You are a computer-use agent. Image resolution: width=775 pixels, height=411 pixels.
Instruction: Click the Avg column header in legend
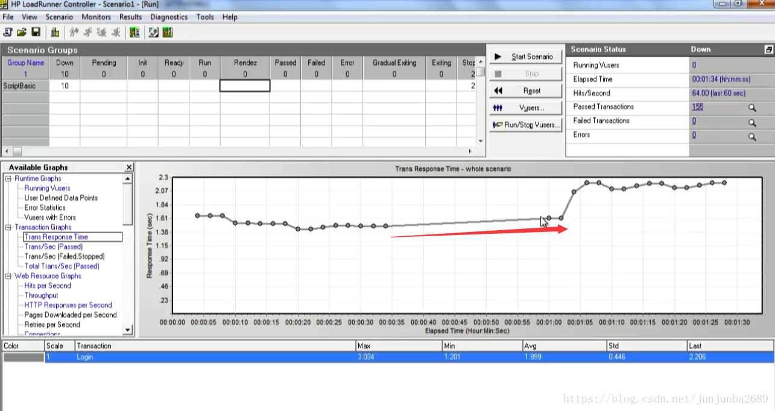pyautogui.click(x=565, y=346)
